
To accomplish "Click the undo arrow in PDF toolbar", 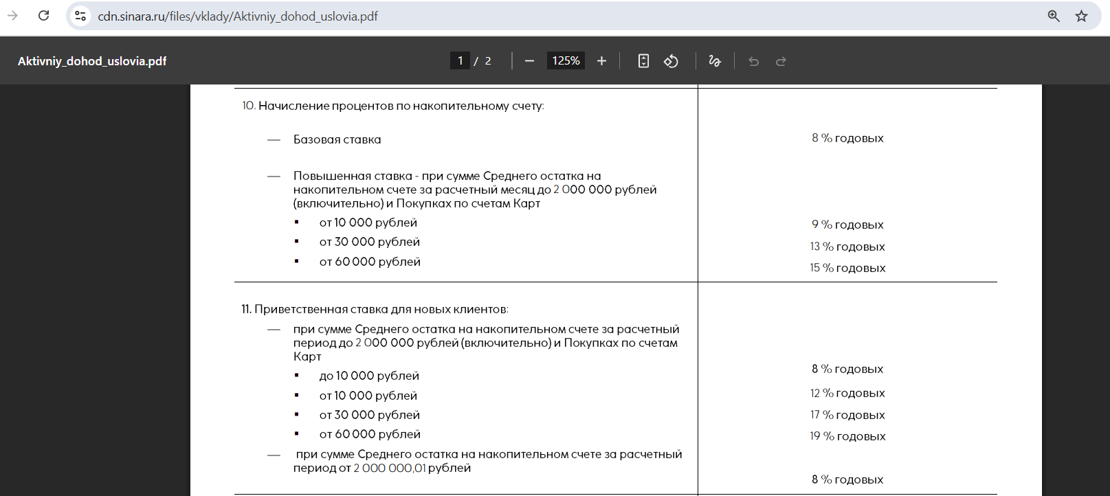I will coord(753,61).
